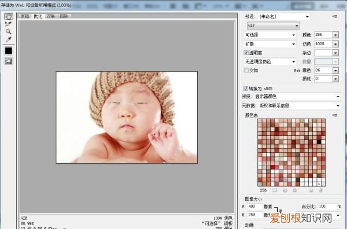
Task: Click the 损耗 0 value field
Action: pyautogui.click(x=323, y=79)
